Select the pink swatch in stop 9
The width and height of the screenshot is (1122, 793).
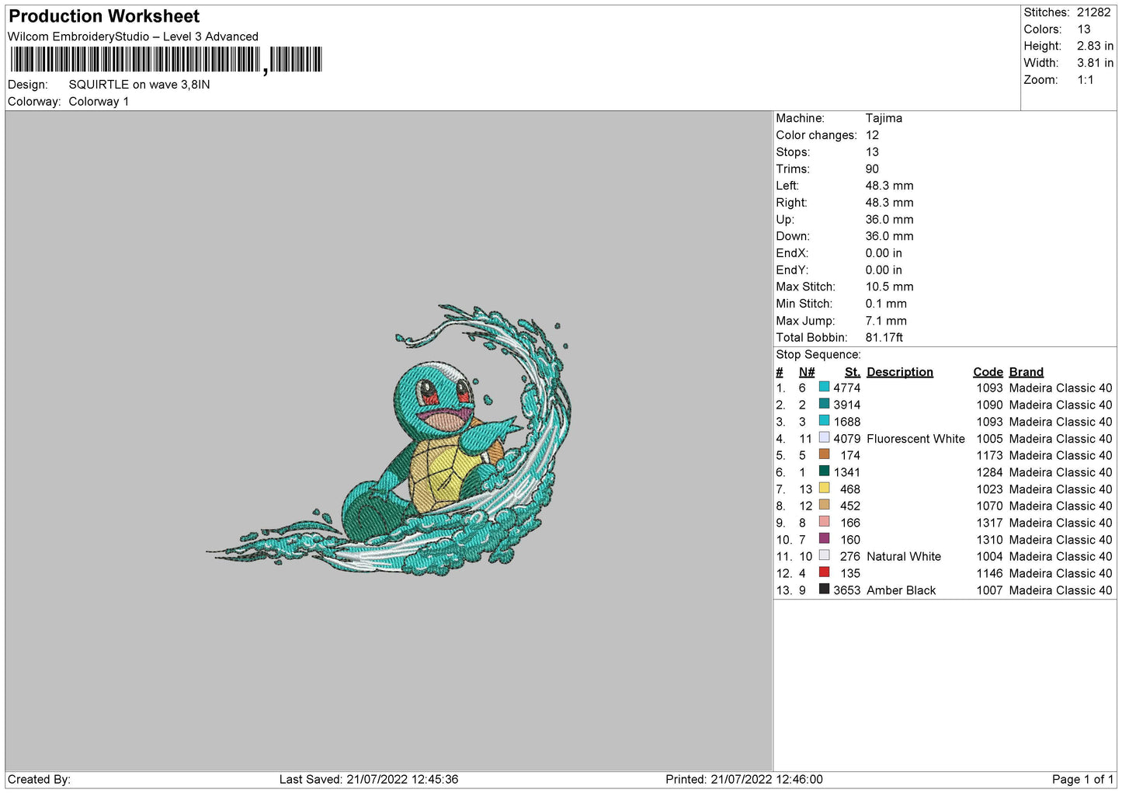pyautogui.click(x=824, y=522)
